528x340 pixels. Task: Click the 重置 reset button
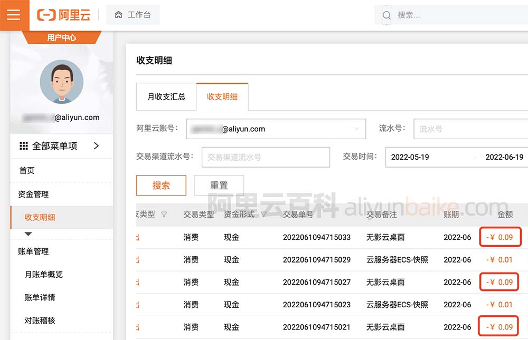coord(219,186)
